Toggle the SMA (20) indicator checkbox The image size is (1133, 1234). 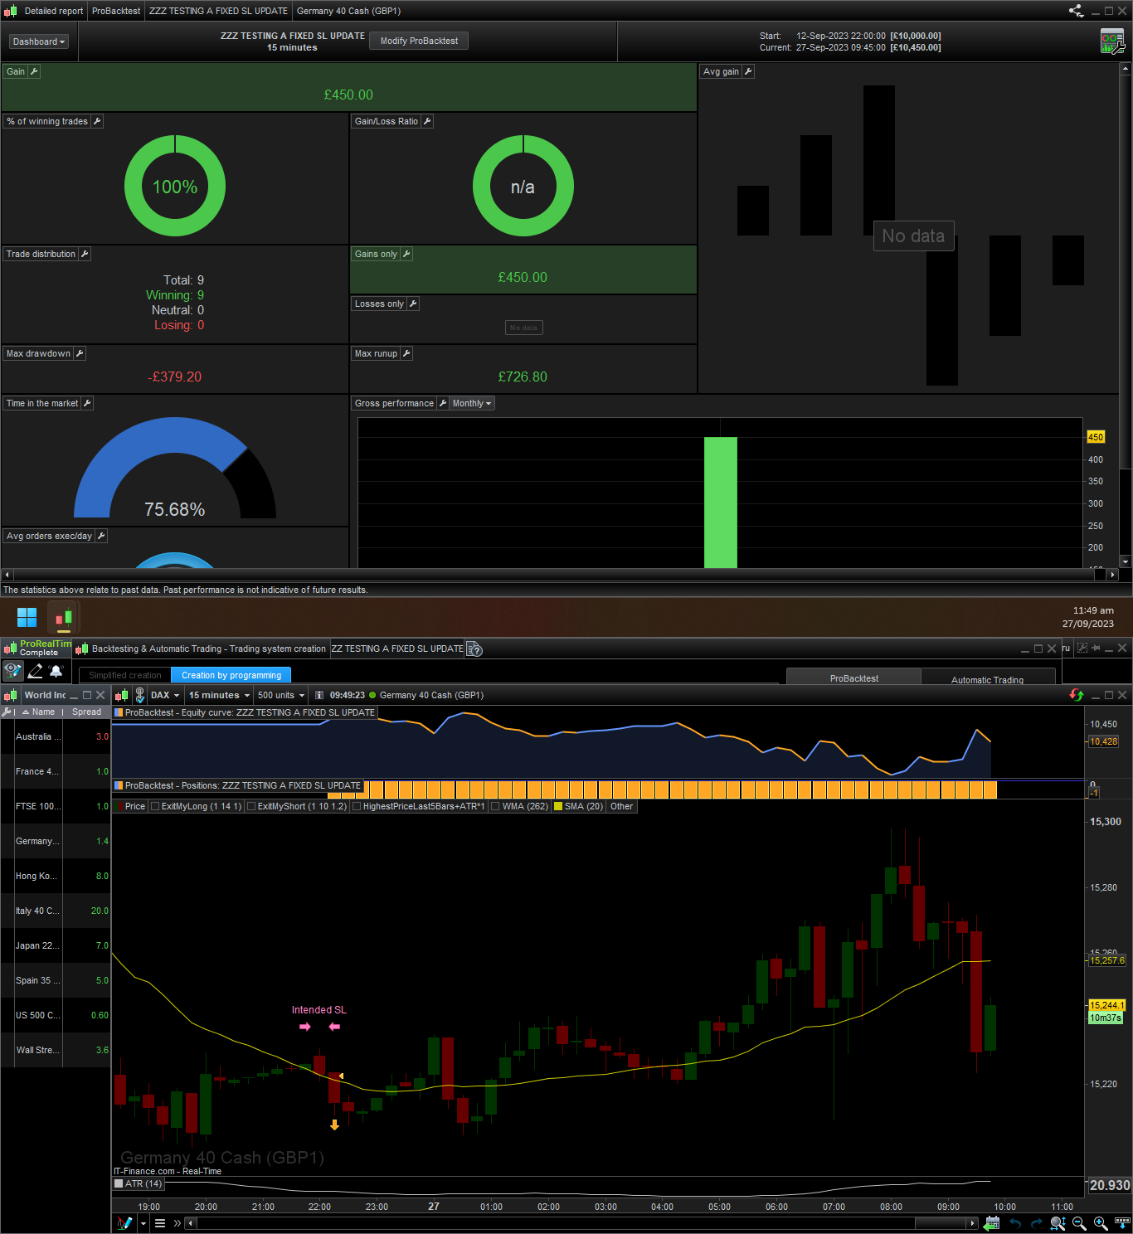[558, 806]
